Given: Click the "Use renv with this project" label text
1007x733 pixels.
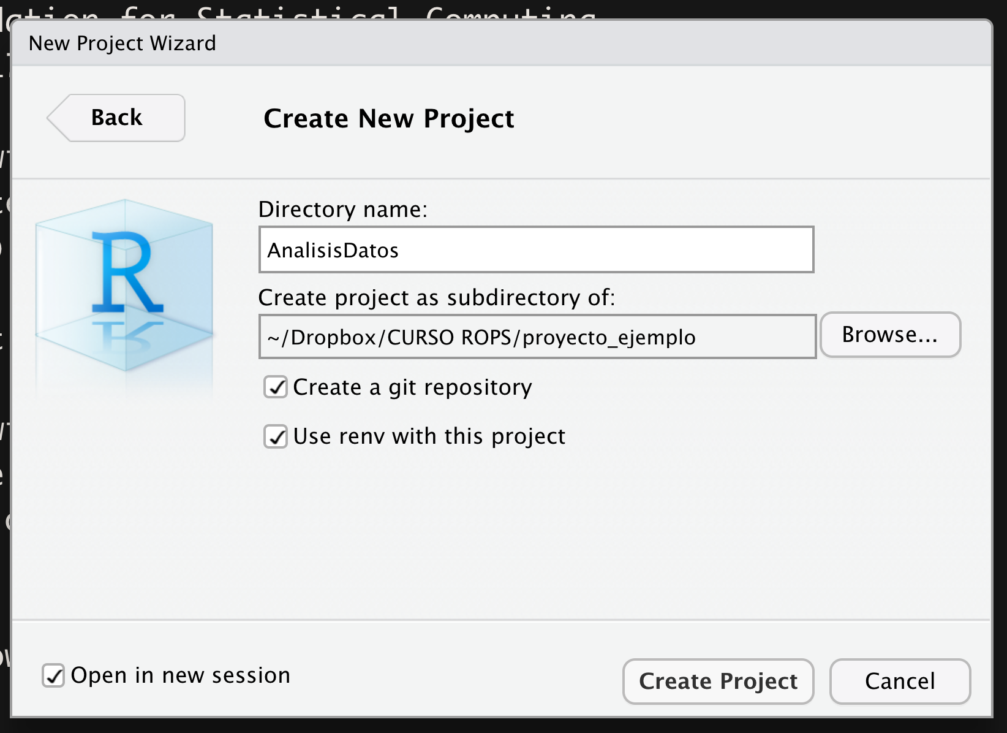Looking at the screenshot, I should tap(429, 436).
